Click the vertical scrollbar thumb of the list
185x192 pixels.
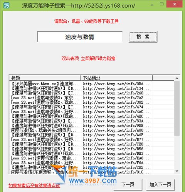tap(177, 108)
